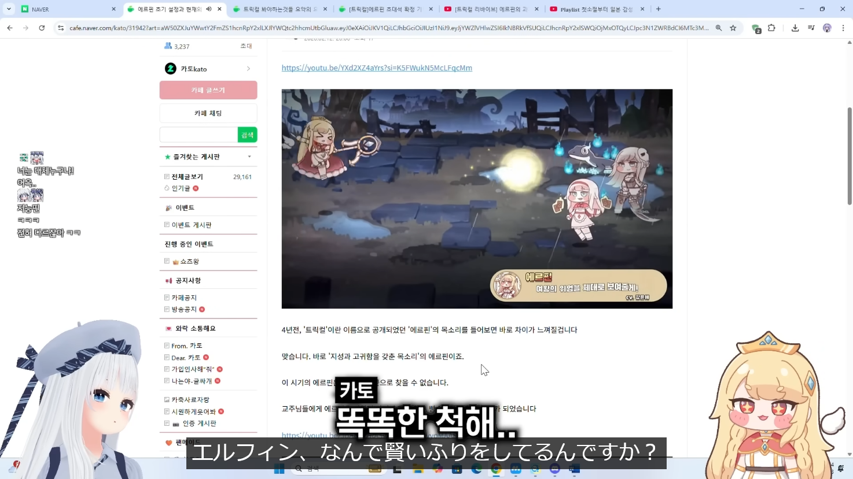Image resolution: width=853 pixels, height=479 pixels.
Task: Mute the tab using its speaker icon
Action: 208,9
